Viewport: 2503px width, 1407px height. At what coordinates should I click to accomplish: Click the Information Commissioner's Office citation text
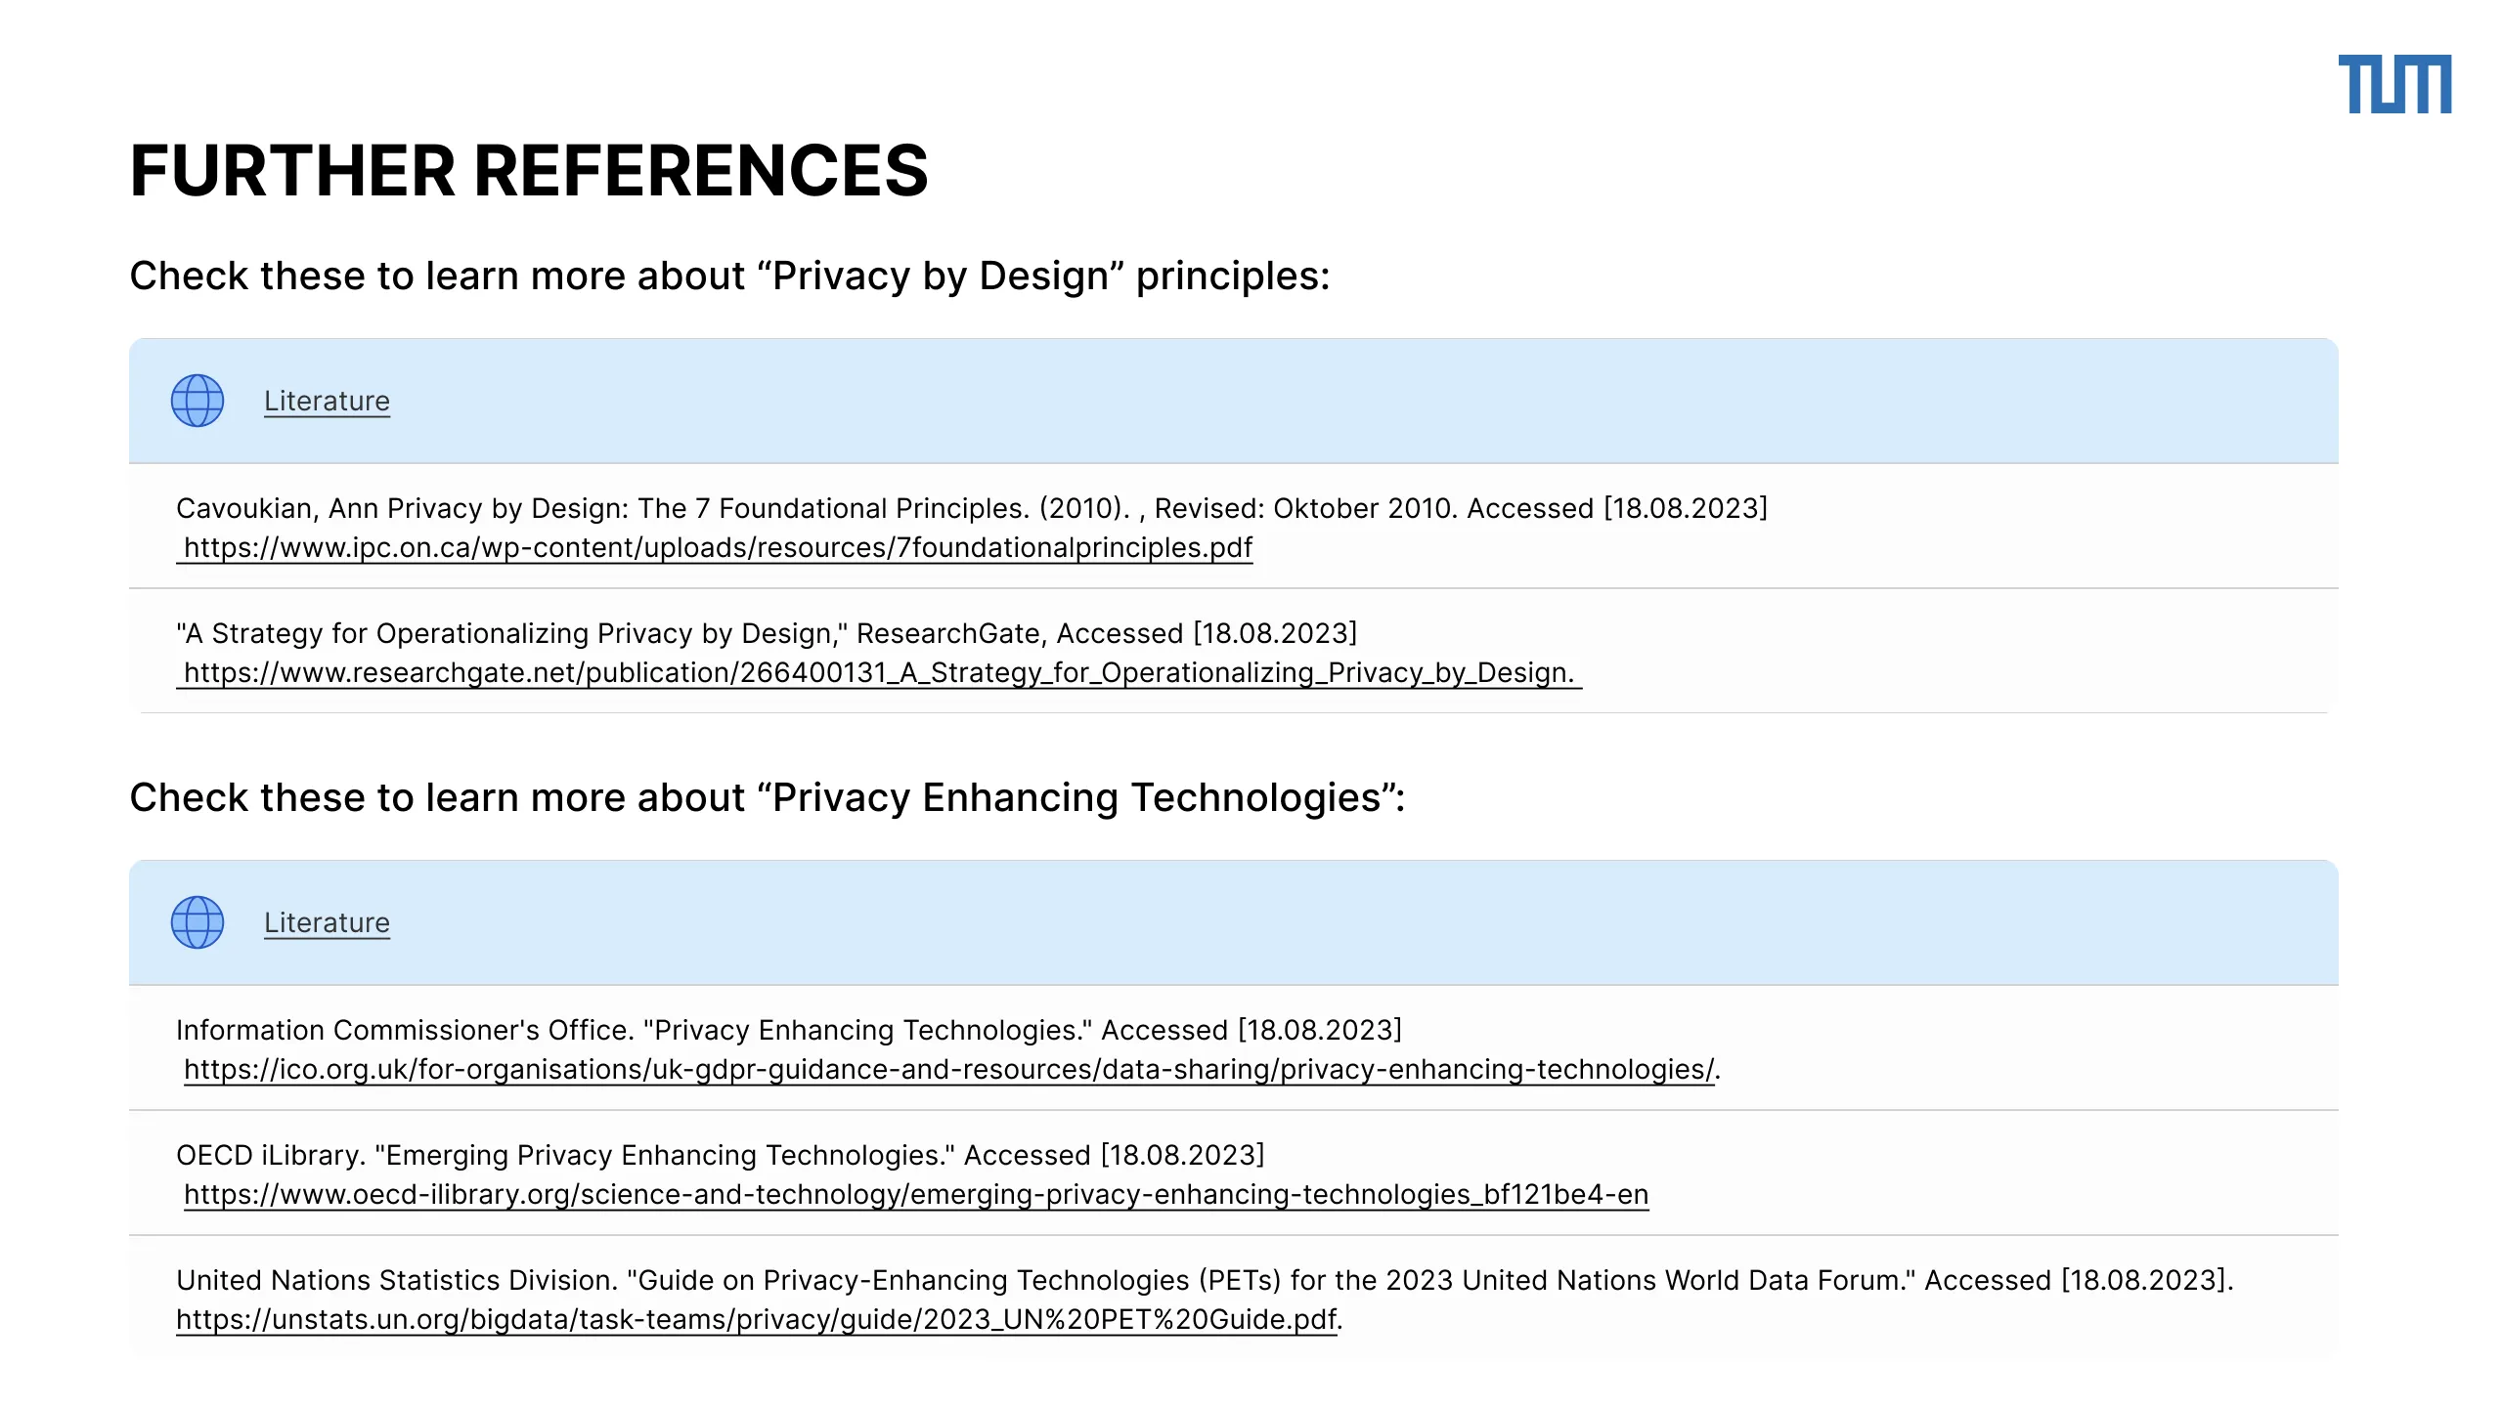[789, 1031]
